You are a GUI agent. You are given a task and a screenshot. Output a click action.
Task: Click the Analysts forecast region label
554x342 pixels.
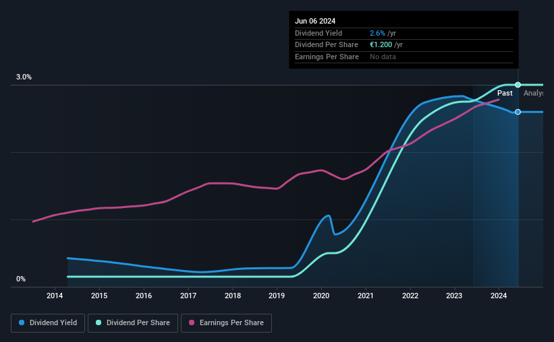point(534,93)
